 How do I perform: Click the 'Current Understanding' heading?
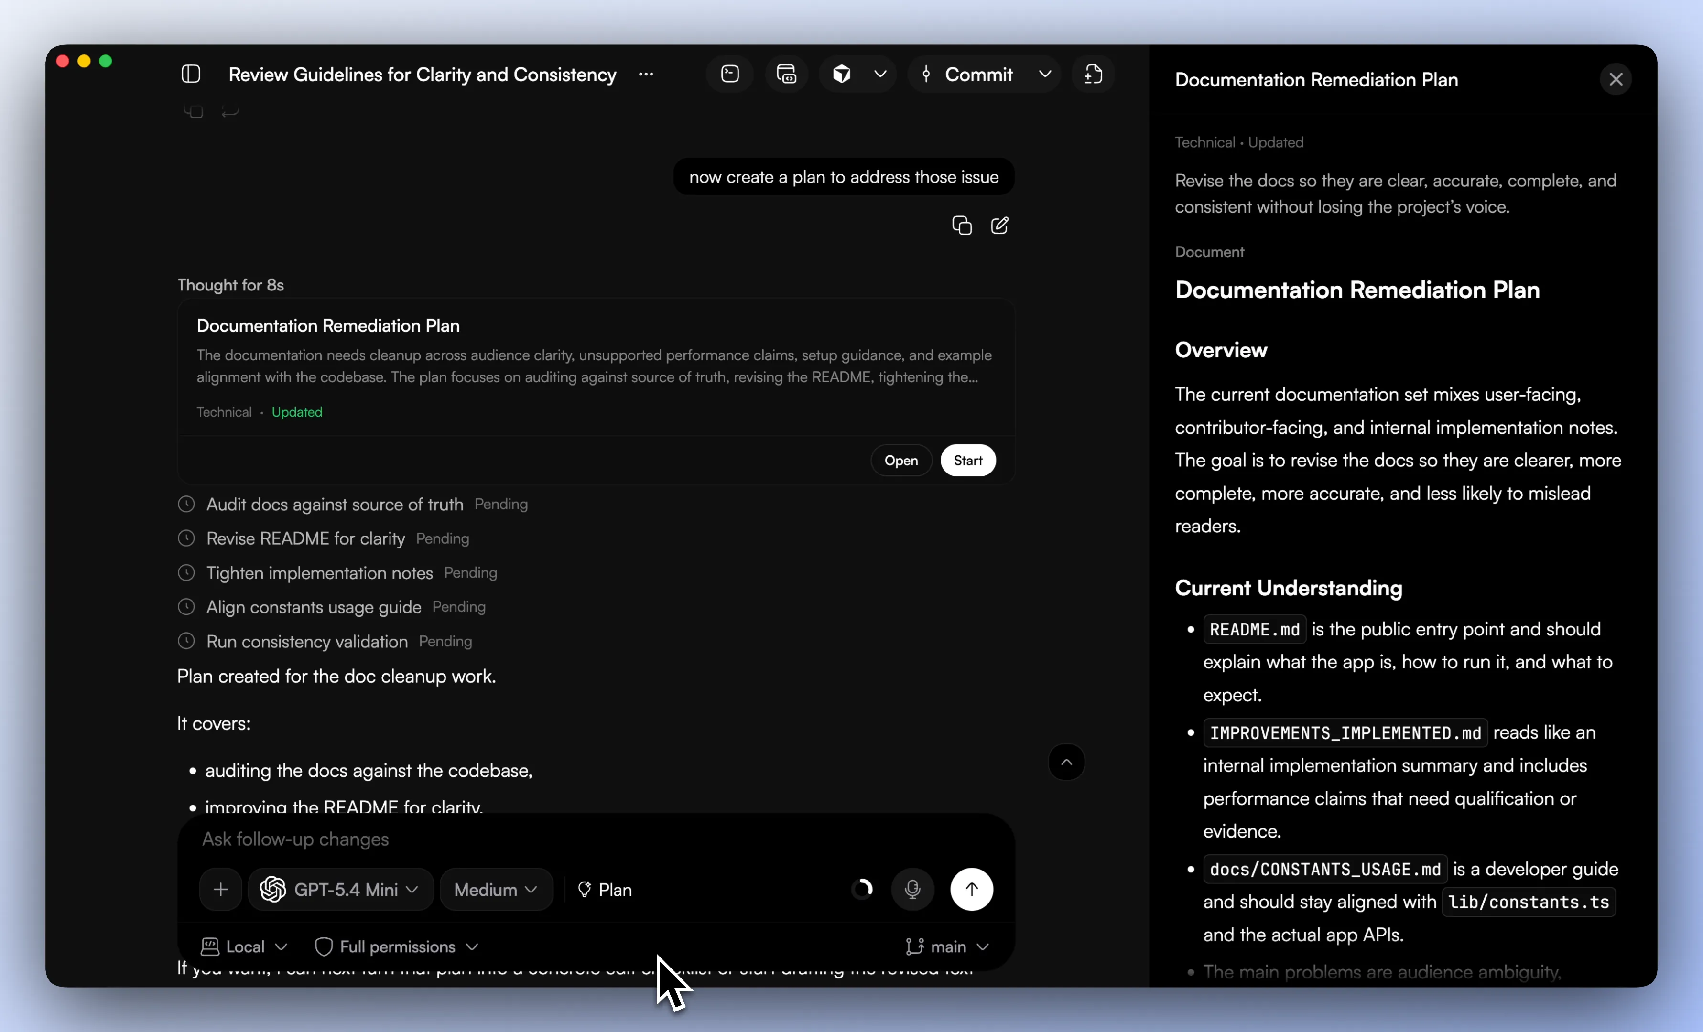pos(1288,588)
